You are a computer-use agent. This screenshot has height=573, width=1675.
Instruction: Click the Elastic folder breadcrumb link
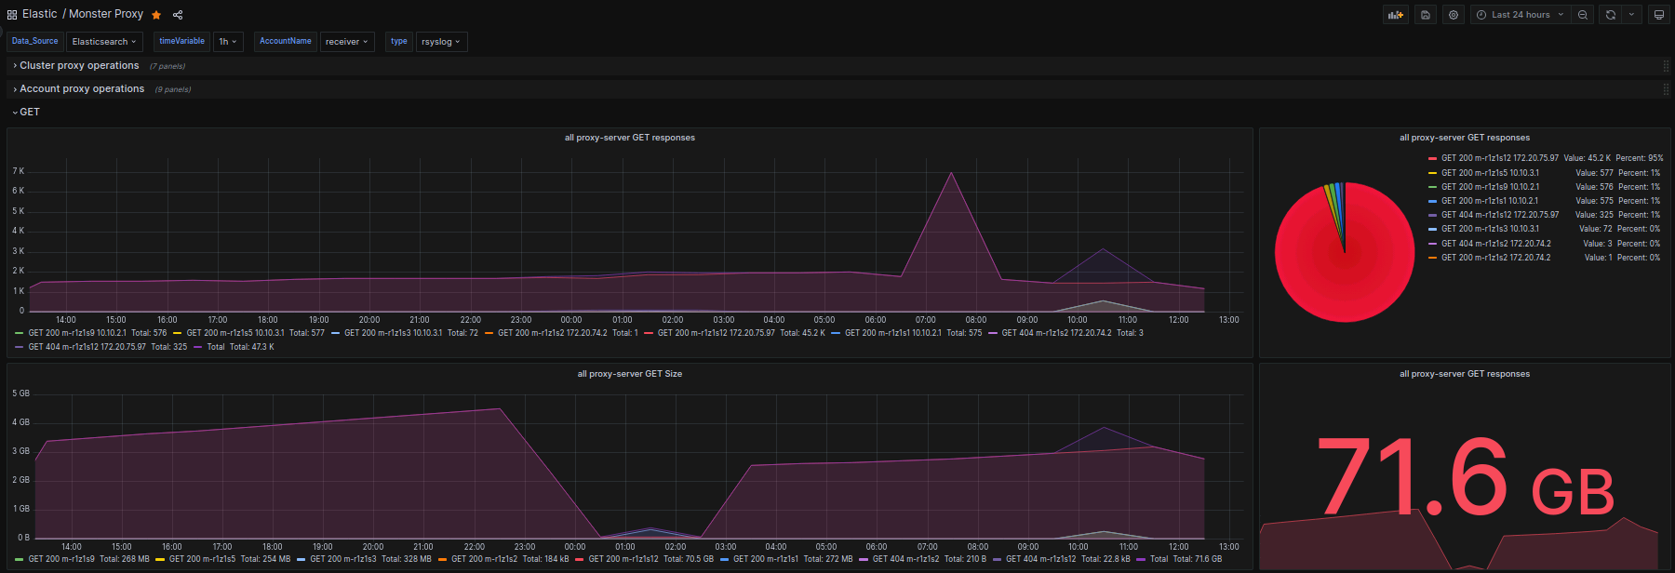[40, 14]
